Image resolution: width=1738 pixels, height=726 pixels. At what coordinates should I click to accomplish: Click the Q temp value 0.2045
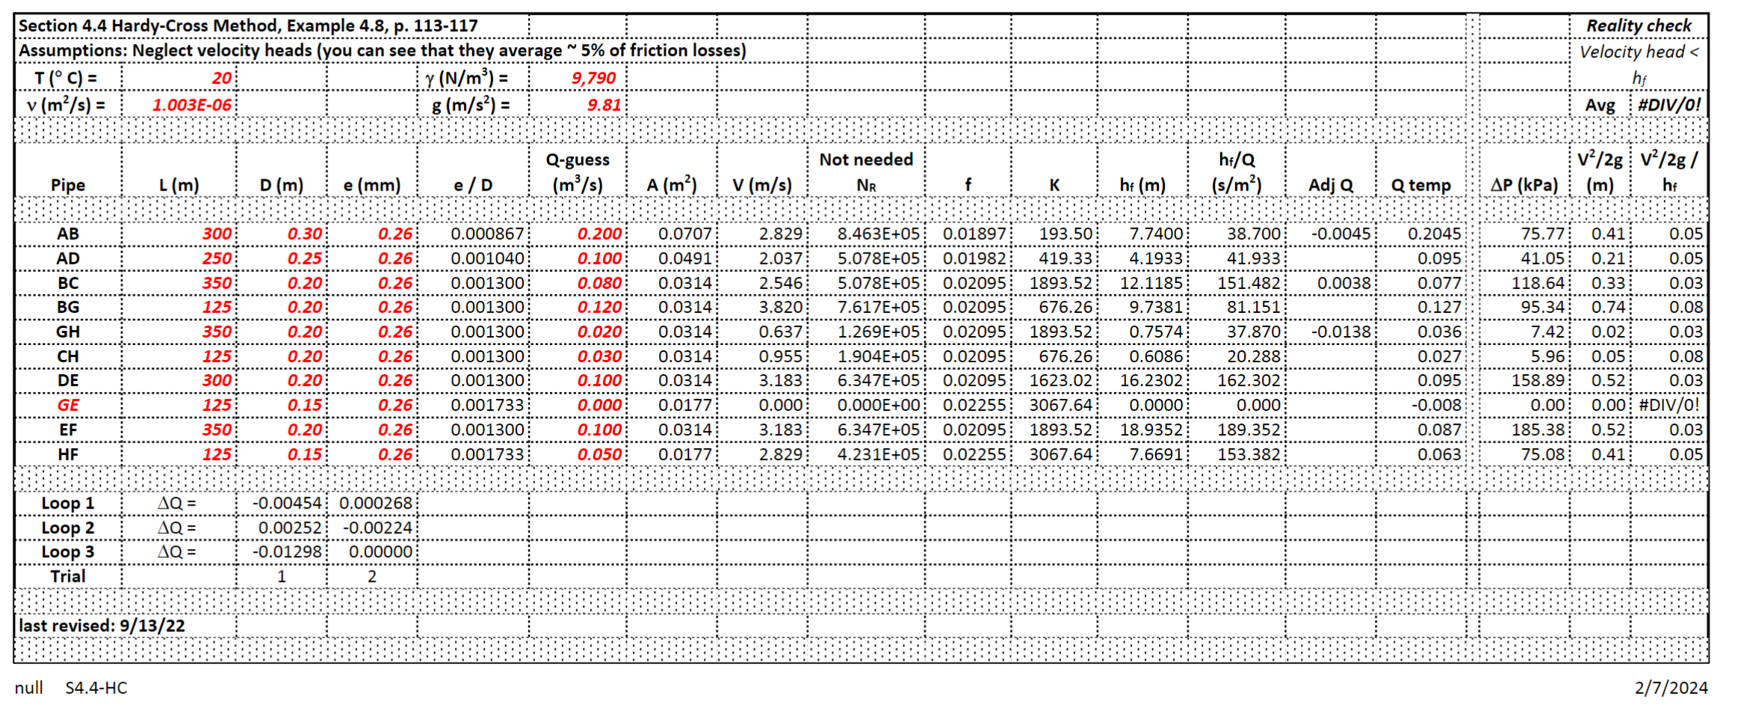1435,234
